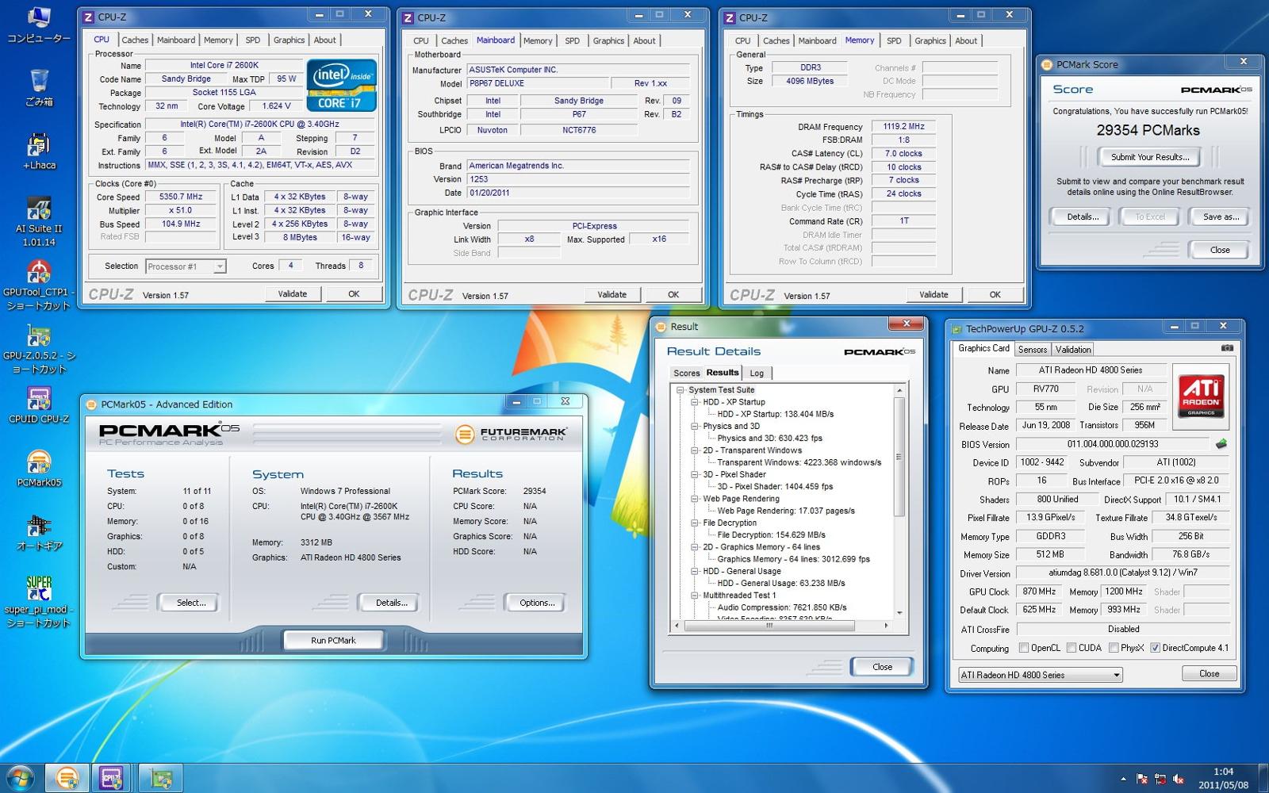Click Run PCMark button
The image size is (1269, 793).
point(333,640)
